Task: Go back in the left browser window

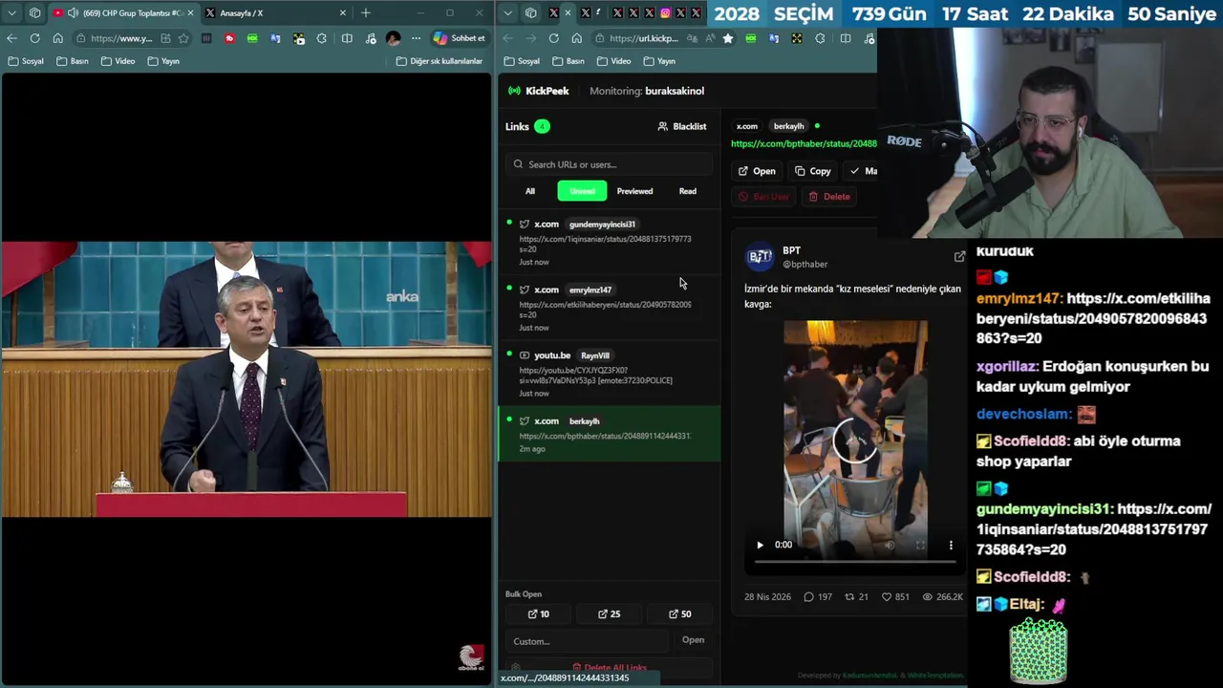Action: 11,38
